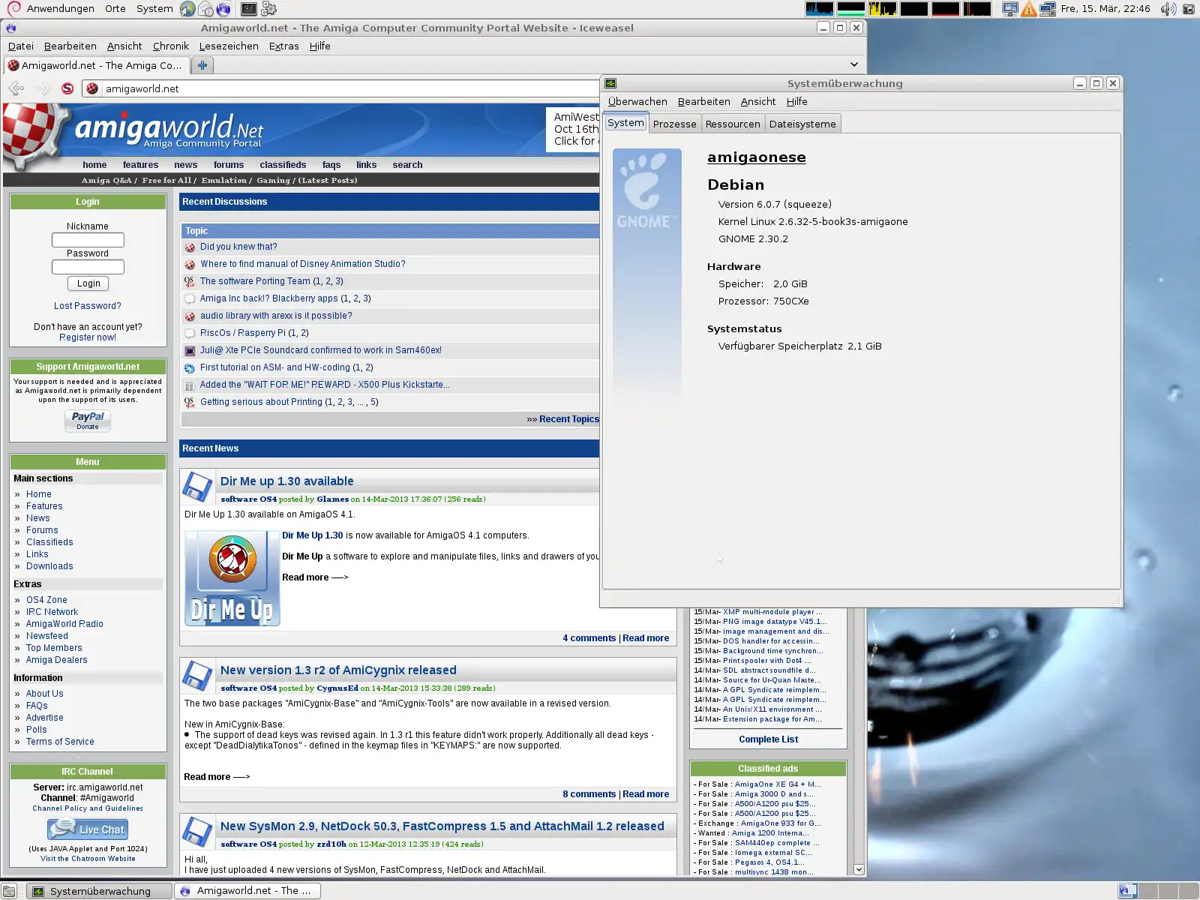Open Überwachen menu in Systemüberwachung
This screenshot has height=900, width=1200.
pyautogui.click(x=637, y=101)
